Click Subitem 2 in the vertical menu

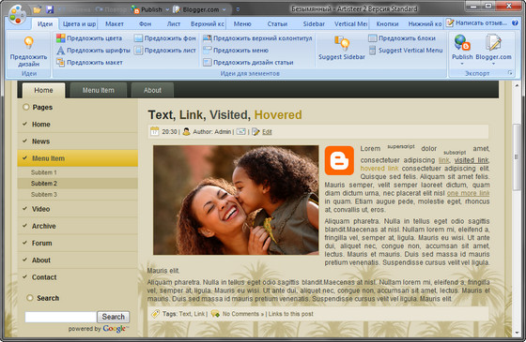click(x=77, y=184)
